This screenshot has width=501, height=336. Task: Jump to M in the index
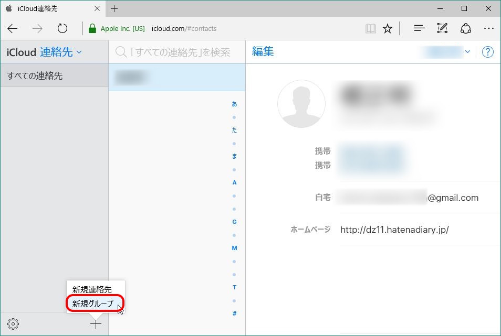coord(234,248)
